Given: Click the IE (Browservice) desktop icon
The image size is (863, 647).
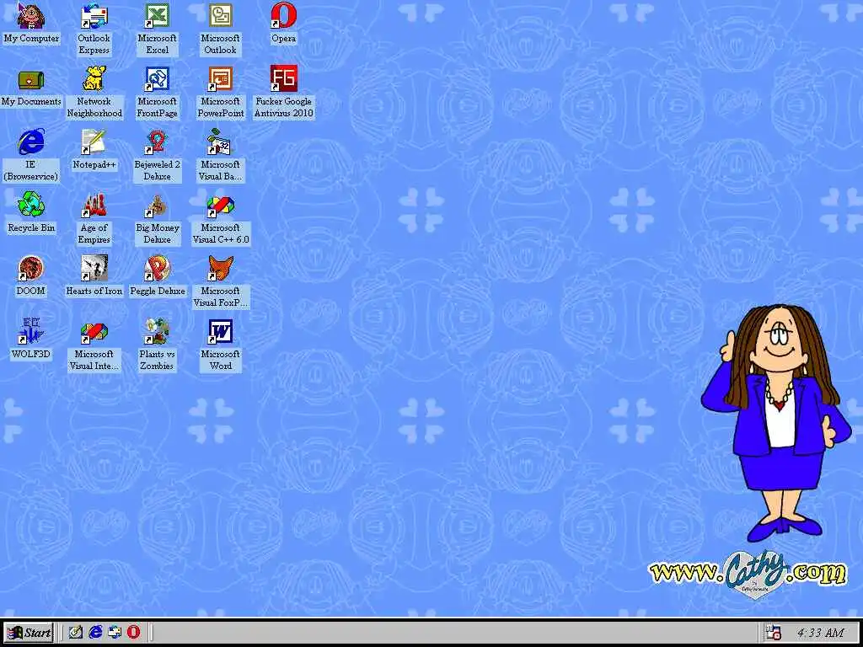Looking at the screenshot, I should click(x=31, y=142).
